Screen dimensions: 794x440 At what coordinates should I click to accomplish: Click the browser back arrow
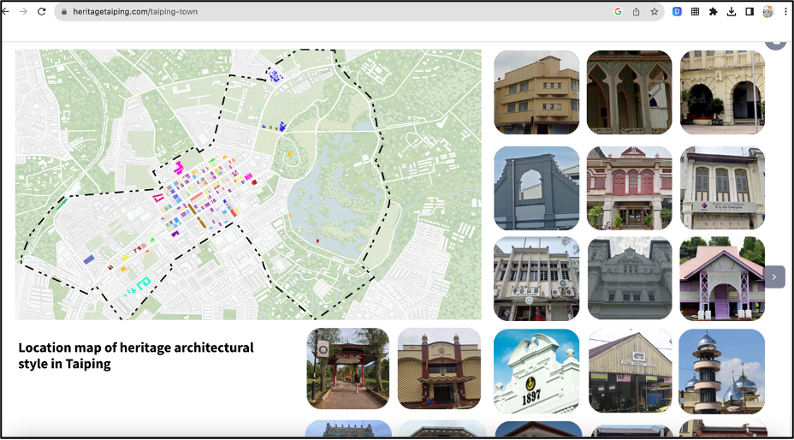[7, 12]
